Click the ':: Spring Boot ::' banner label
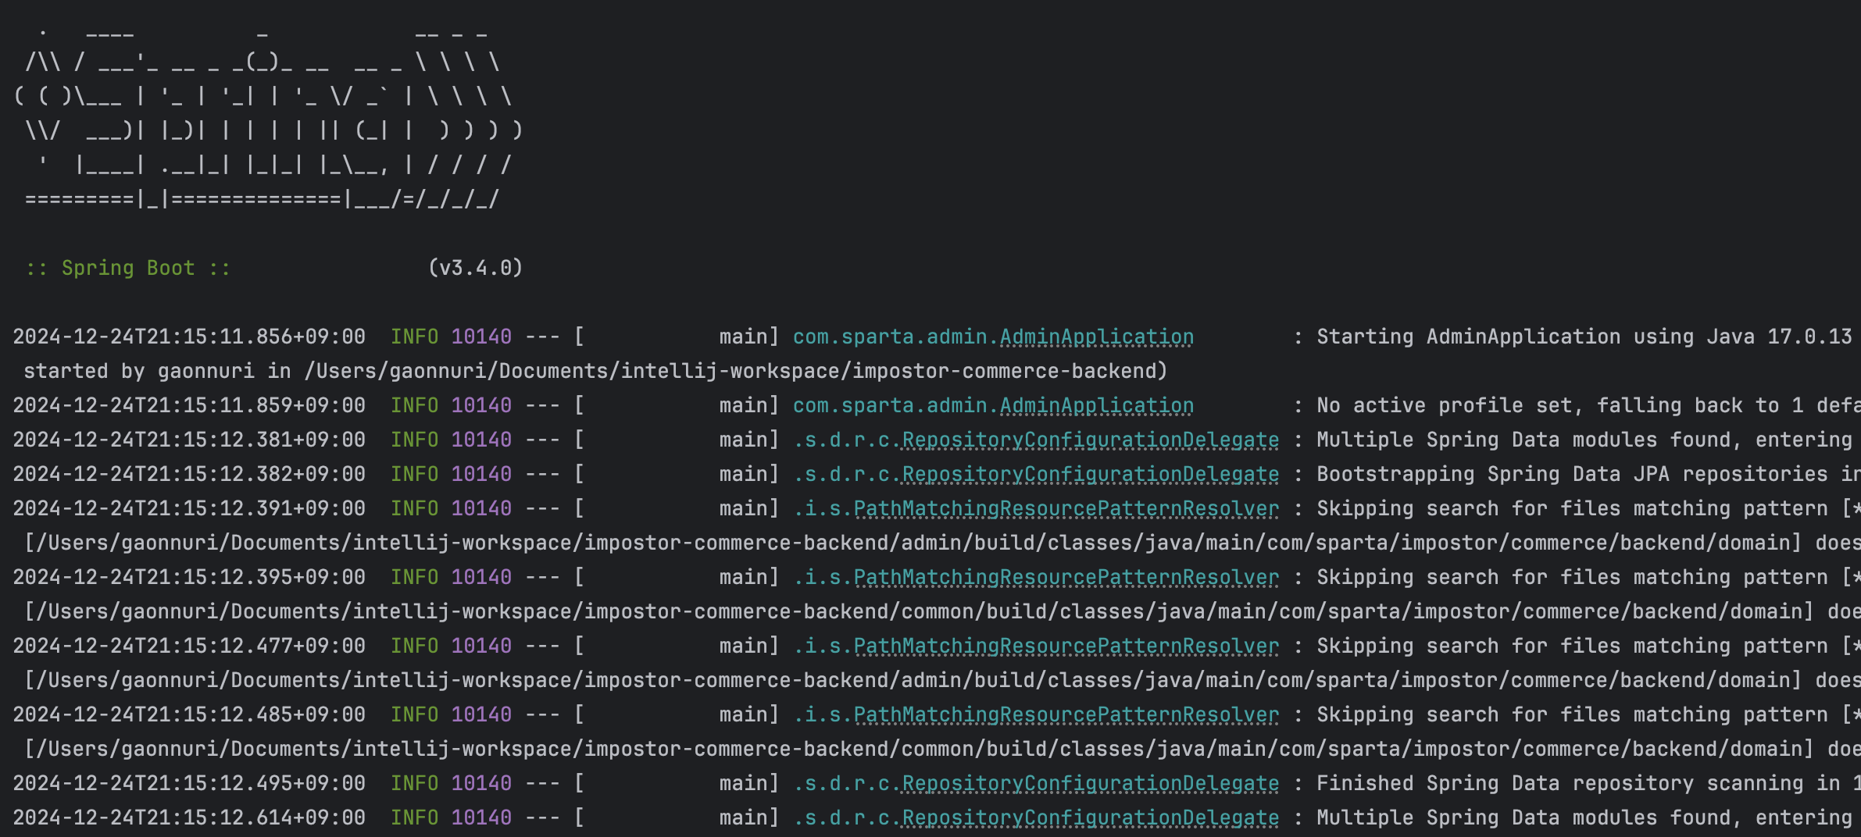 tap(128, 268)
